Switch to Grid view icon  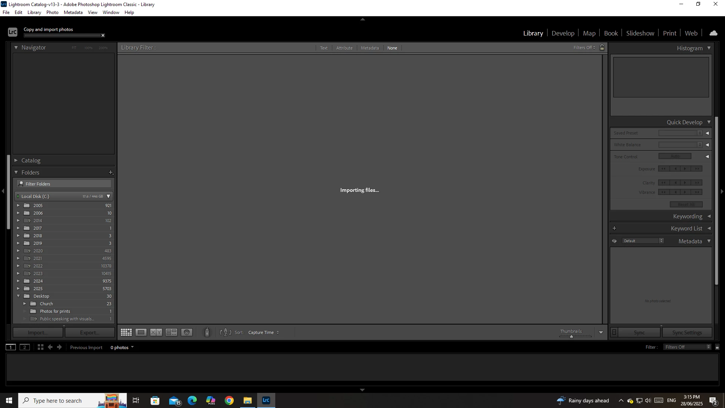126,332
